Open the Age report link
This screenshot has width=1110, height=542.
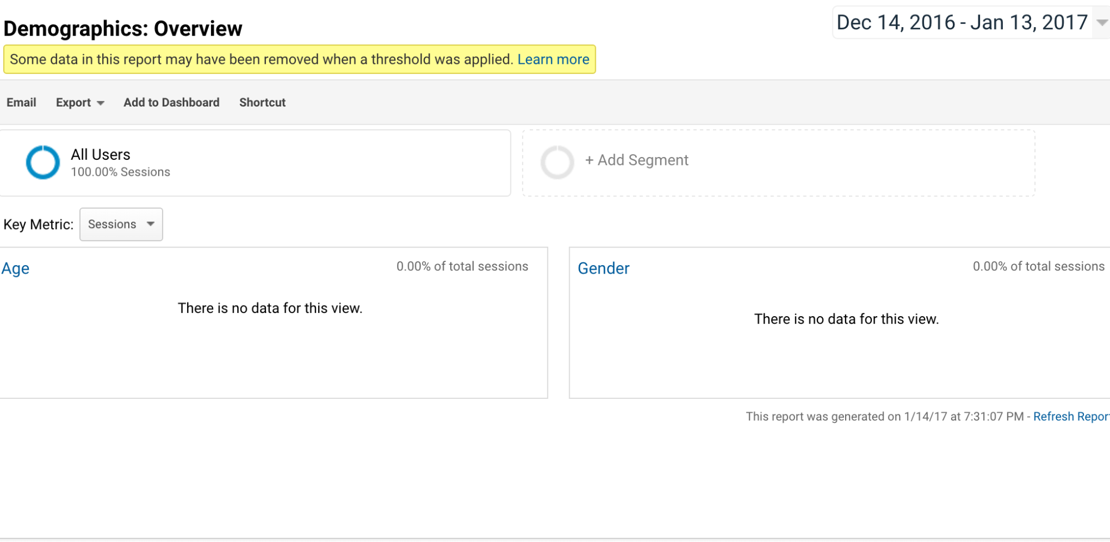tap(15, 269)
